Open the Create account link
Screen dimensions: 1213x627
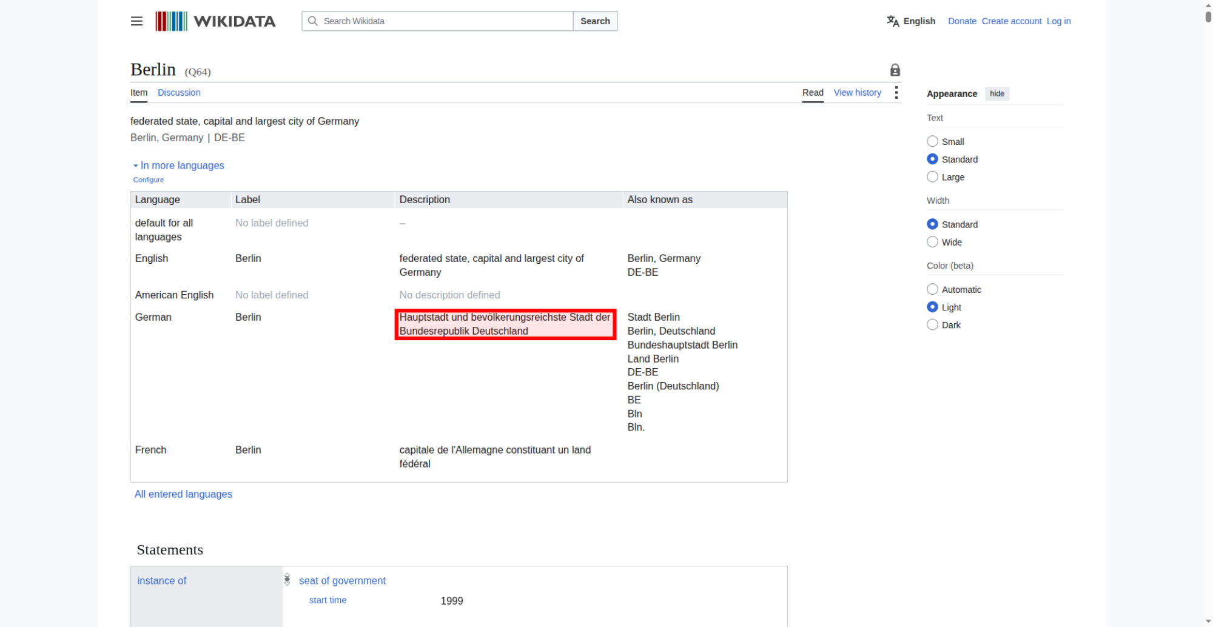[1012, 21]
